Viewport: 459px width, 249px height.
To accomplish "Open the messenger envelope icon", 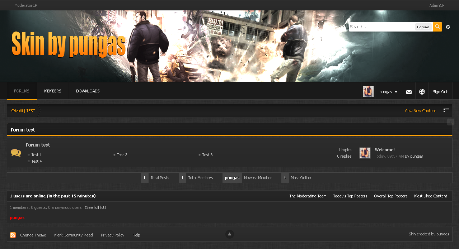I will (x=409, y=92).
